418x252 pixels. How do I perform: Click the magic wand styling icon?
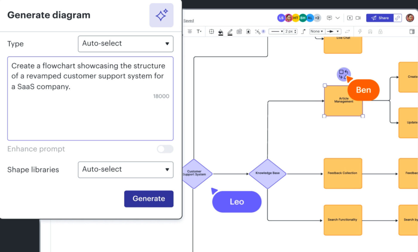click(257, 31)
